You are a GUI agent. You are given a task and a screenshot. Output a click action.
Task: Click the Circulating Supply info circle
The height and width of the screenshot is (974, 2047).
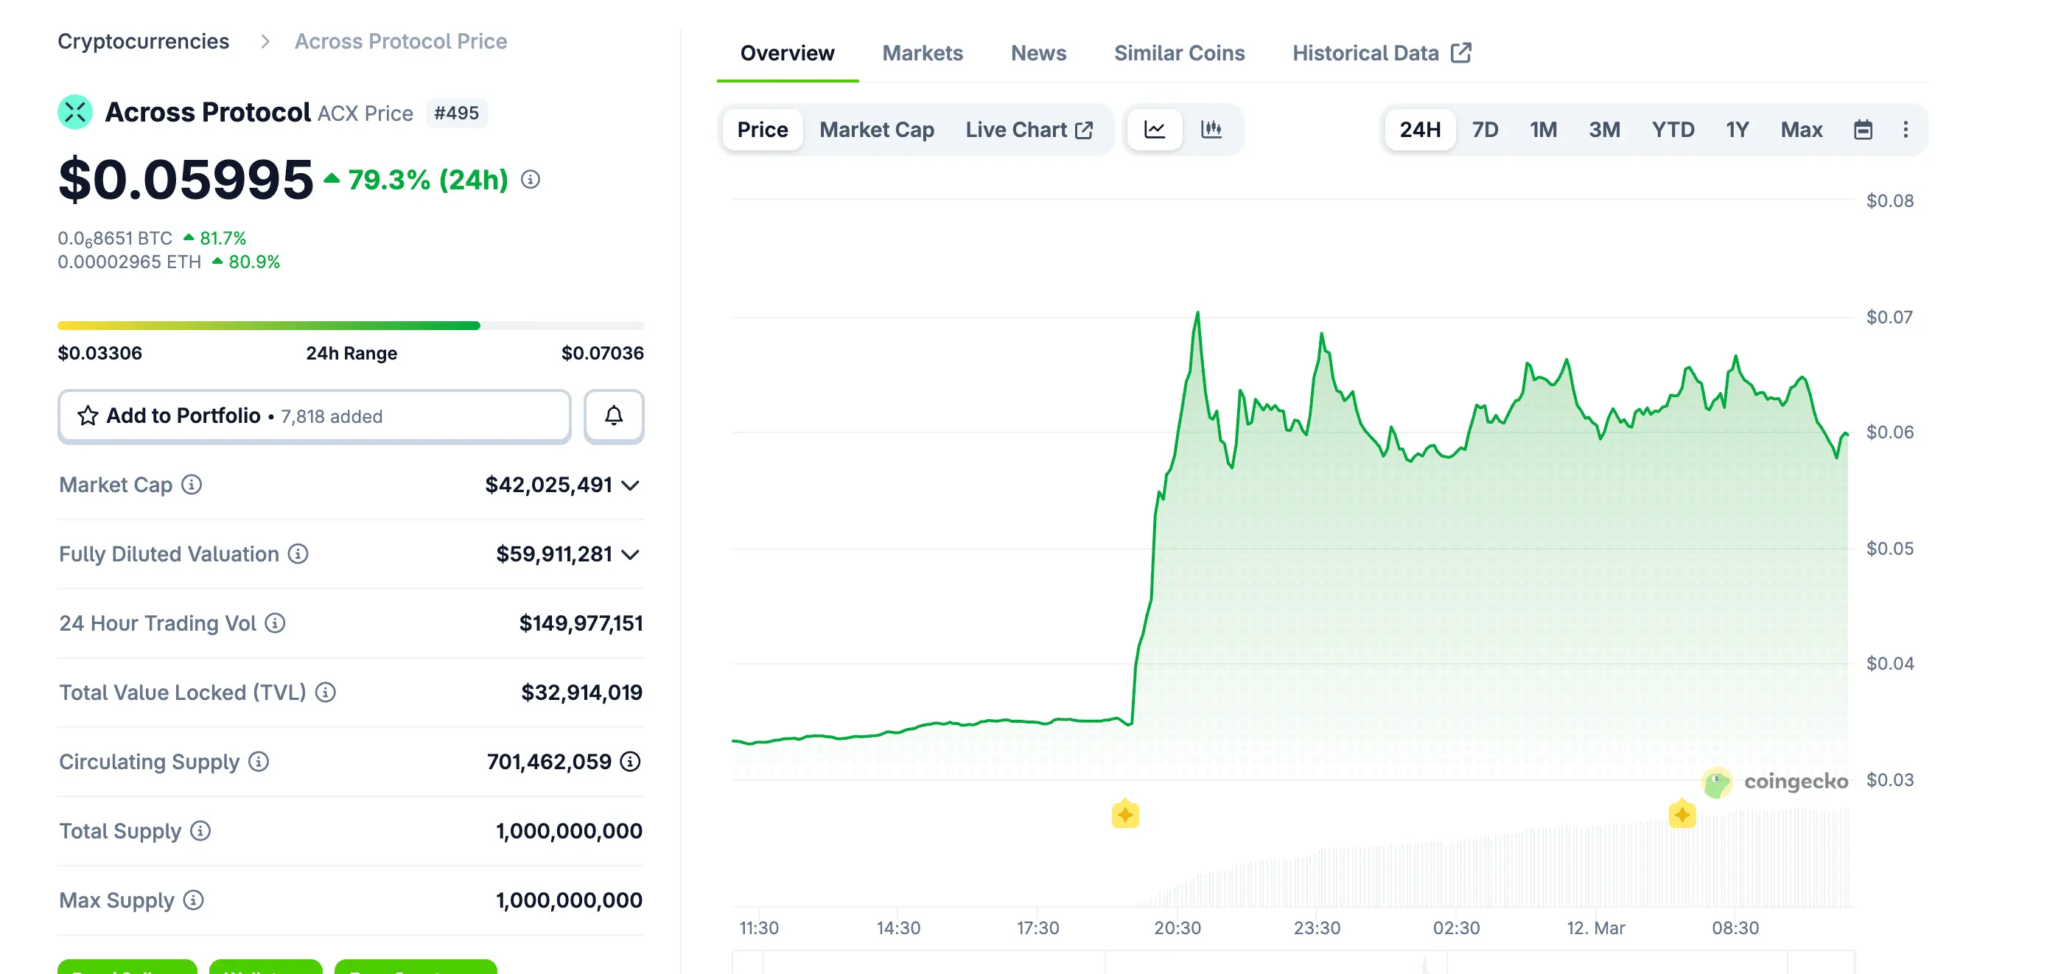(257, 762)
